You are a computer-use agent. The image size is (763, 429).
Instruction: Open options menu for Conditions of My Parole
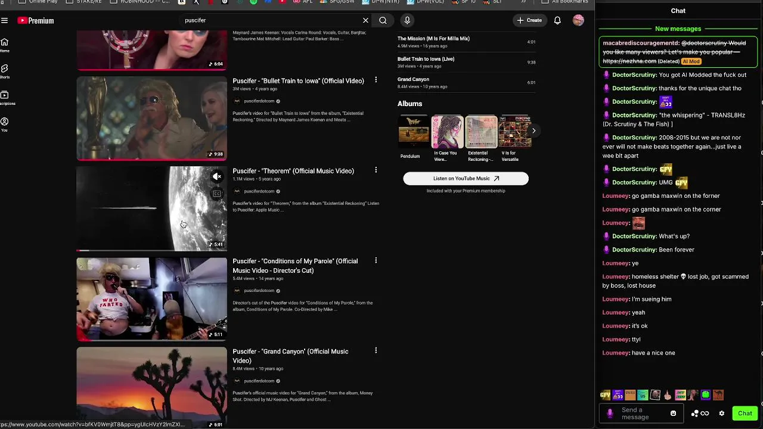tap(376, 260)
